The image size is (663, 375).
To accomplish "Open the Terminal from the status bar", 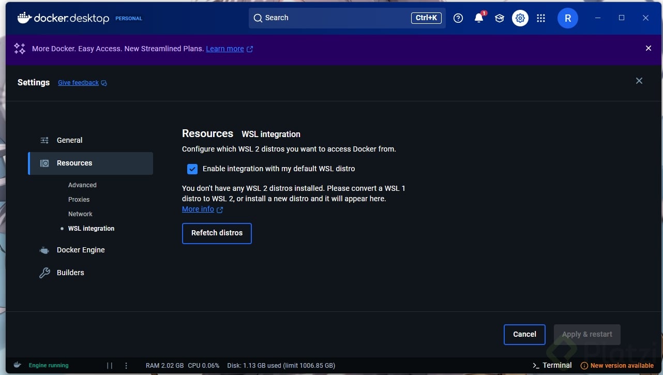I will [x=552, y=365].
